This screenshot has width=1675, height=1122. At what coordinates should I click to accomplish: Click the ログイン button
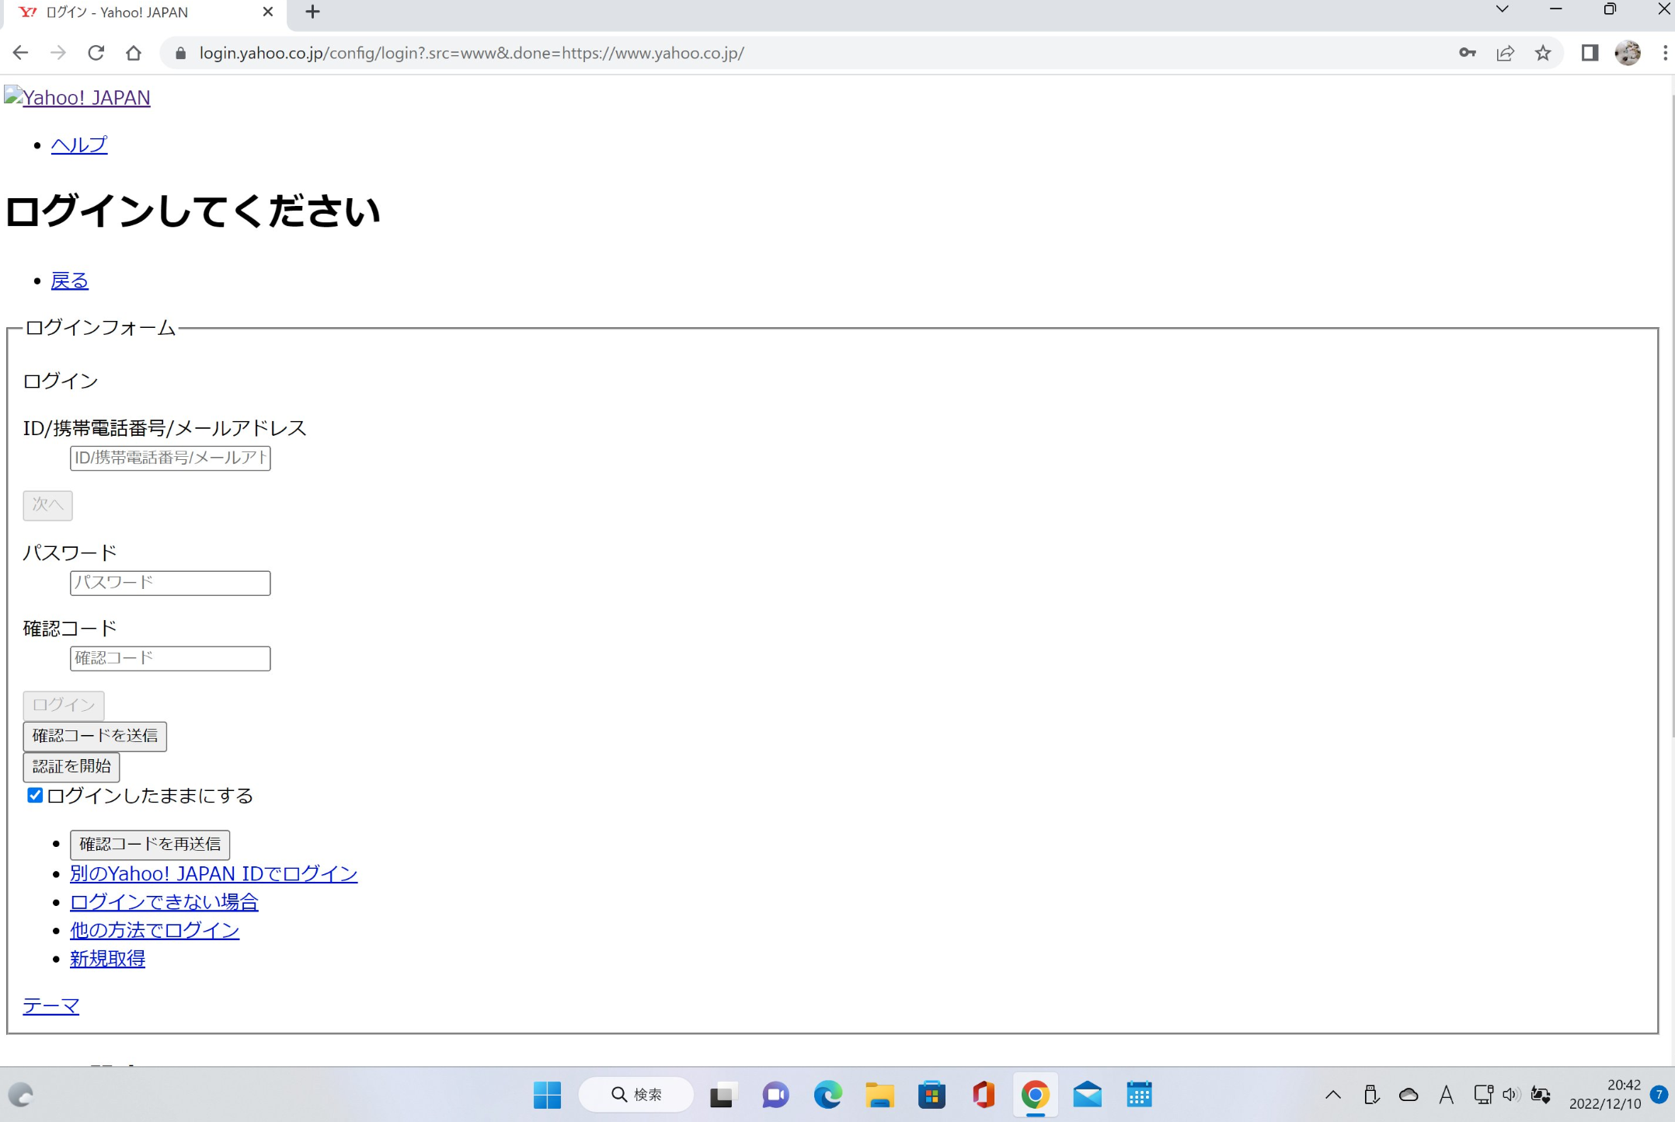[x=64, y=705]
